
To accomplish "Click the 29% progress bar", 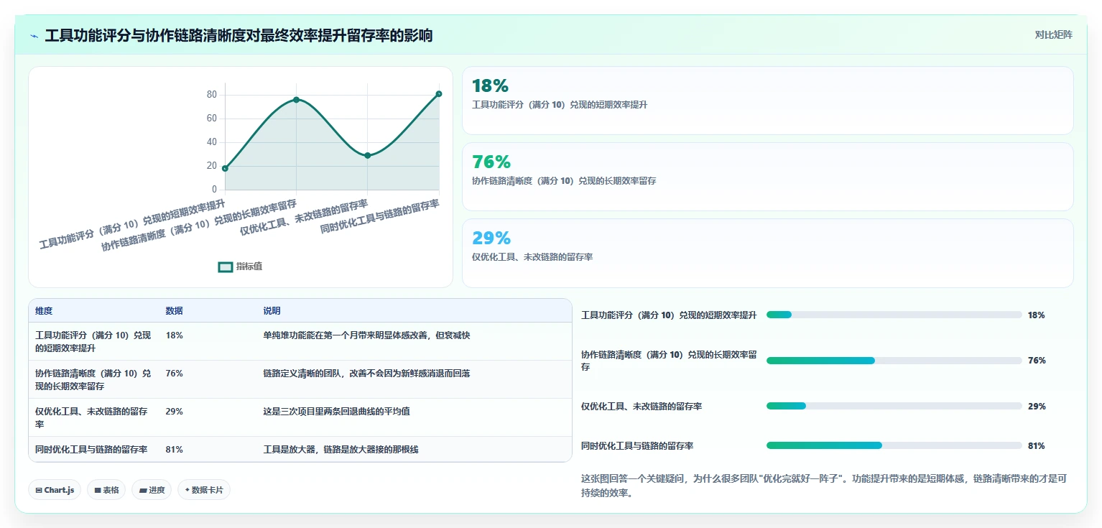I will 894,406.
